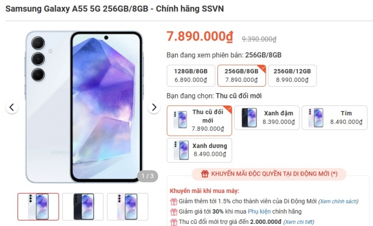The image size is (373, 226).
Task: Click the phone icon in Xanh đậm option
Action: 249,118
